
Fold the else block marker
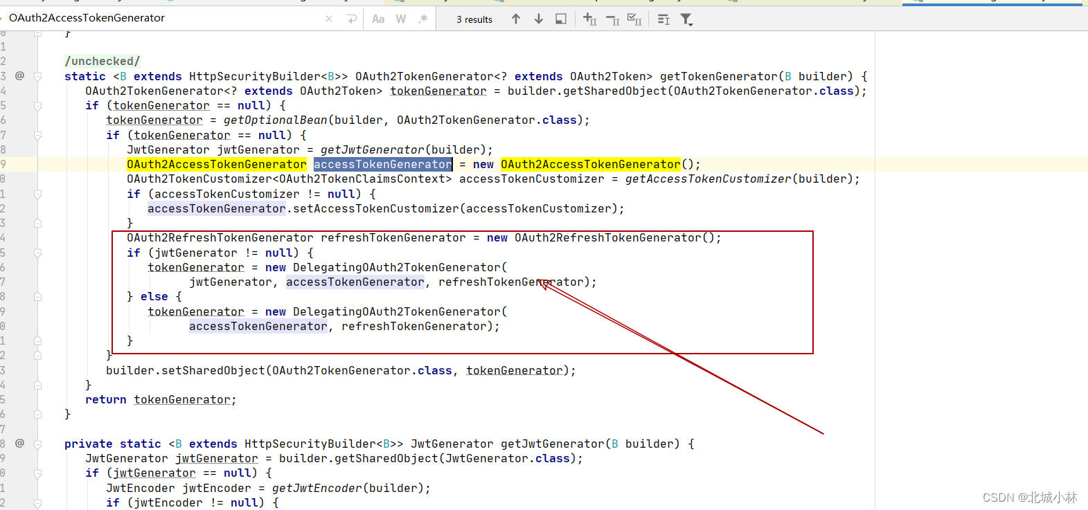[x=38, y=297]
